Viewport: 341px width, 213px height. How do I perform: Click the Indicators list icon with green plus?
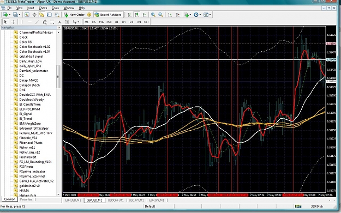pyautogui.click(x=187, y=15)
